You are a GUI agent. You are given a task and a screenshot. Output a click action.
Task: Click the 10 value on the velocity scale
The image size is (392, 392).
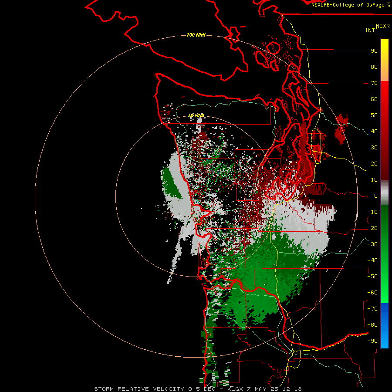click(x=374, y=180)
